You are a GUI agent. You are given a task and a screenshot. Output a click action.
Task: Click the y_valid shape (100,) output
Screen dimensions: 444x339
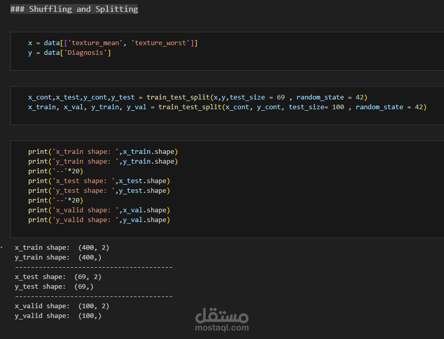(58, 316)
